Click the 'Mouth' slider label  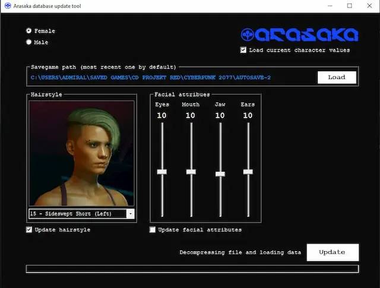[x=191, y=105]
